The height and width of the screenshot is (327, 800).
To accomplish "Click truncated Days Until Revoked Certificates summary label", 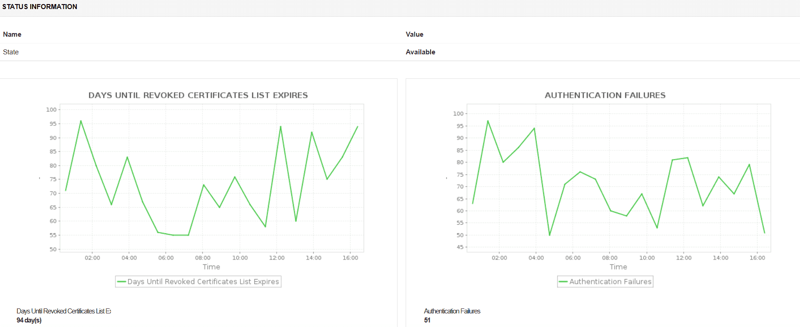I will [x=63, y=311].
